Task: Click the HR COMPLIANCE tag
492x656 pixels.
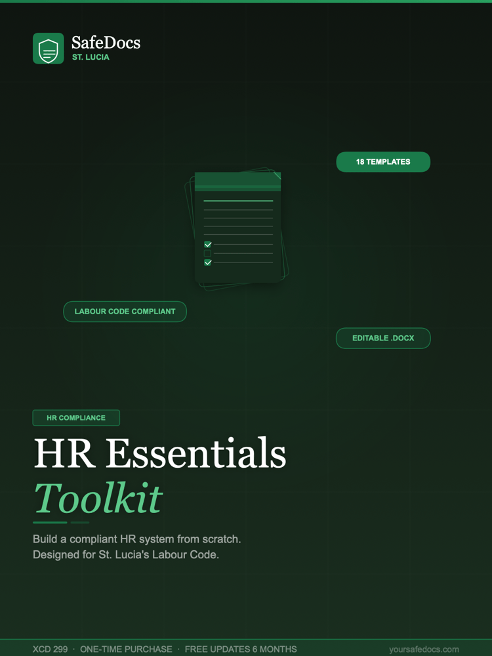Action: click(76, 418)
